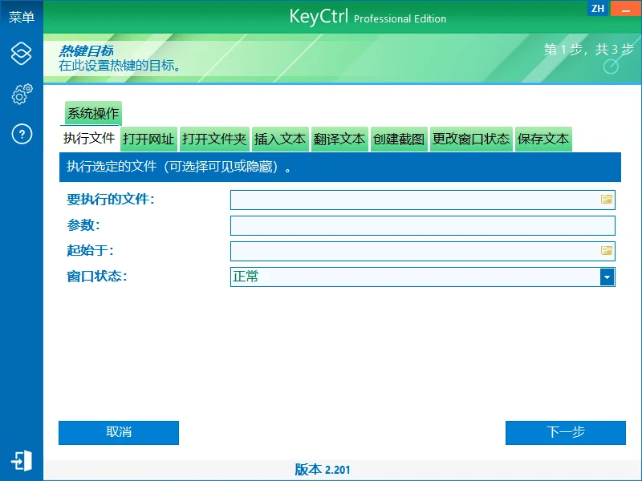Click the 在此设置热键的目标 subtitle text
Screen dimensions: 642x481
[120, 66]
